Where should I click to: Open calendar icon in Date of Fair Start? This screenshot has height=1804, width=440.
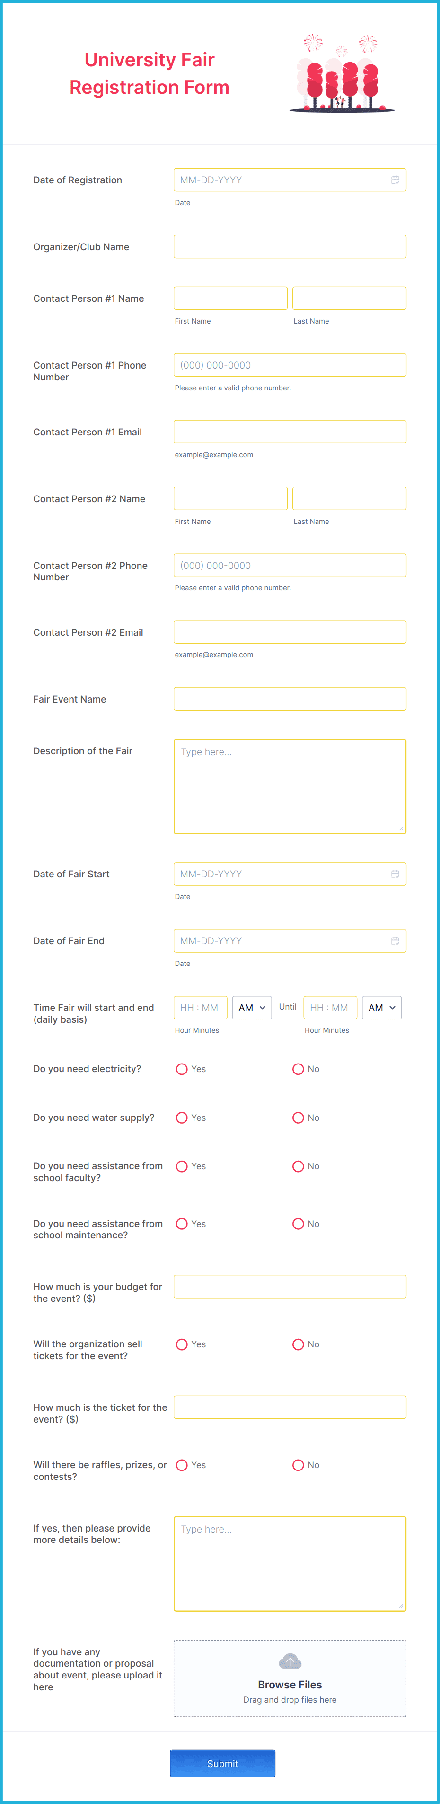click(x=395, y=873)
